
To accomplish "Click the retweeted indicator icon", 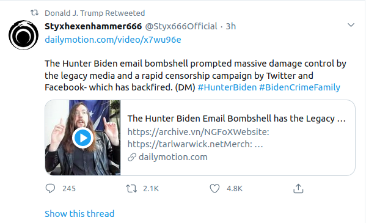I will (x=35, y=13).
